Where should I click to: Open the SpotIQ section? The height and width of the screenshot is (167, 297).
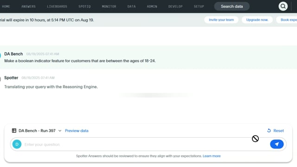click(84, 6)
